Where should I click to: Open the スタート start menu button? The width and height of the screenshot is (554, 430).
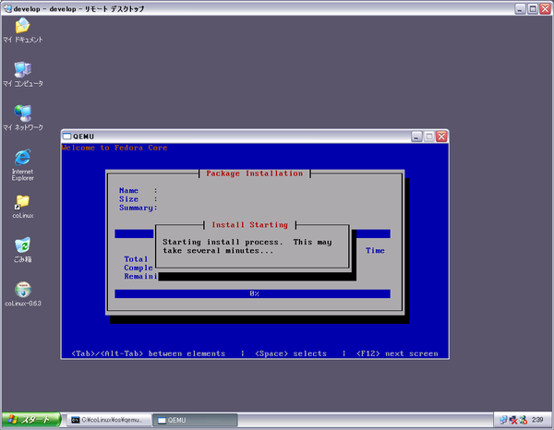31,420
